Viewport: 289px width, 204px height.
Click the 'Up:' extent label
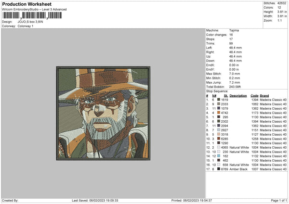pos(209,56)
